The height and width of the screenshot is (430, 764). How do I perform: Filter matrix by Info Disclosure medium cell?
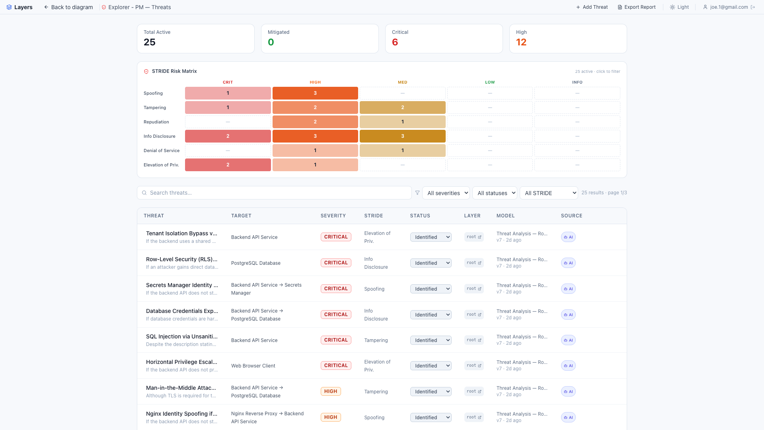(x=403, y=136)
